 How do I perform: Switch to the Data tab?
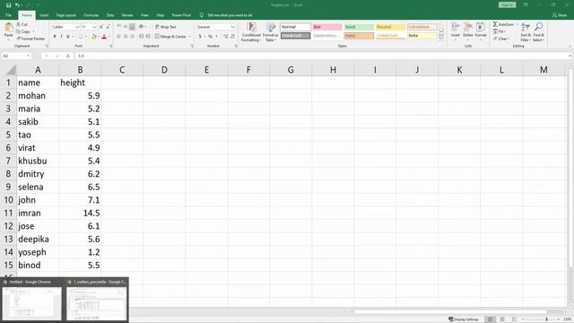click(x=109, y=15)
